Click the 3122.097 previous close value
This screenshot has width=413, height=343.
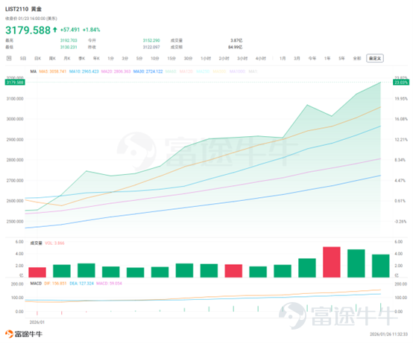151,47
